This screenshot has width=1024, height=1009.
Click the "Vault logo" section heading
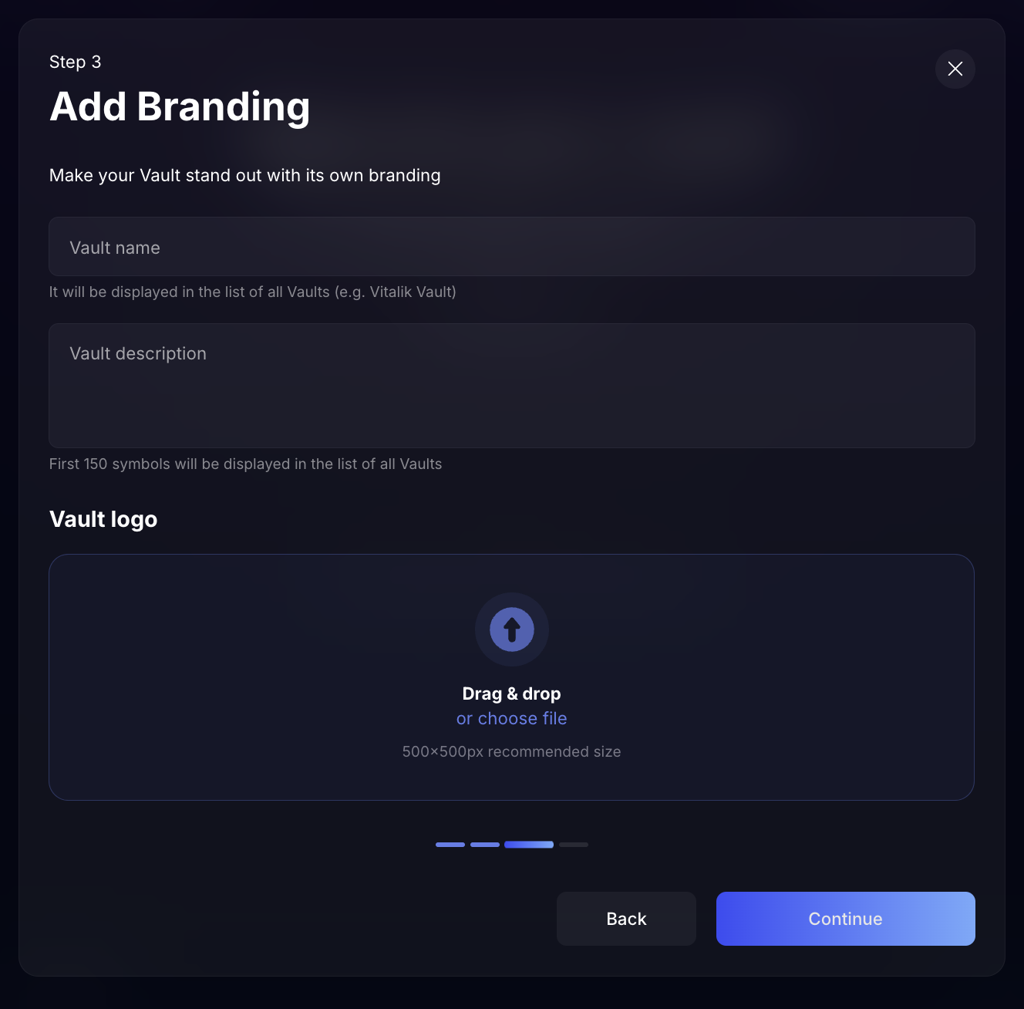103,519
